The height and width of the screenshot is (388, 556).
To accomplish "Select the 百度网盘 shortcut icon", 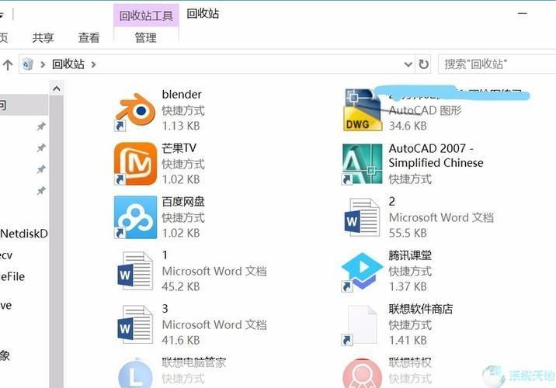I will pos(135,217).
